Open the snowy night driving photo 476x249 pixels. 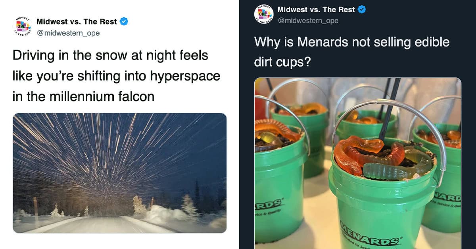click(119, 173)
